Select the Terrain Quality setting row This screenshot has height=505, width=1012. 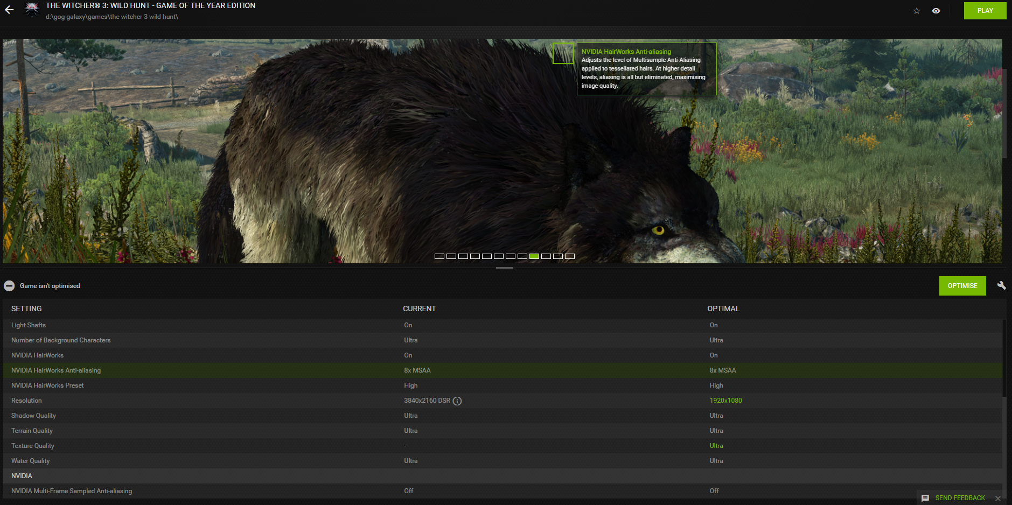pos(502,431)
